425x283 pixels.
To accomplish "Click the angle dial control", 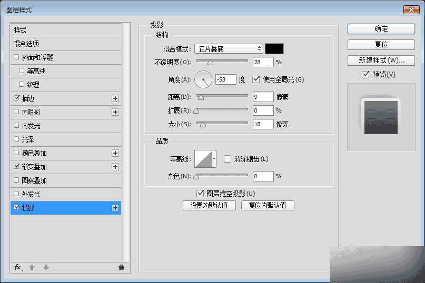I will click(x=203, y=79).
